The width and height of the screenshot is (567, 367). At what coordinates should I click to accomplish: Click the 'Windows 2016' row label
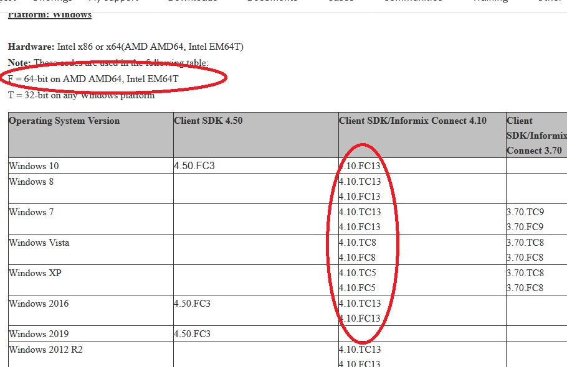(39, 304)
